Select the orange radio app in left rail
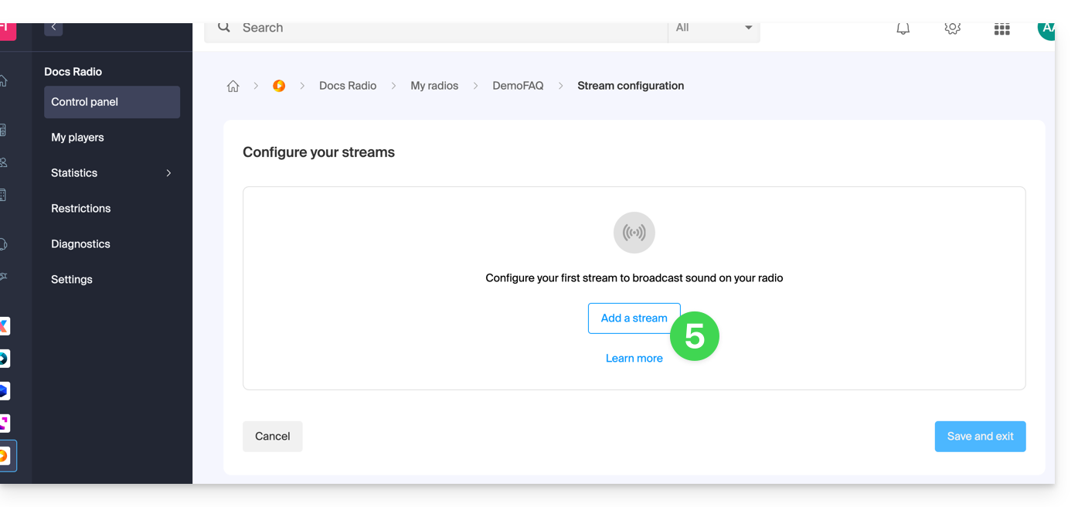This screenshot has height=507, width=1078. pos(5,455)
